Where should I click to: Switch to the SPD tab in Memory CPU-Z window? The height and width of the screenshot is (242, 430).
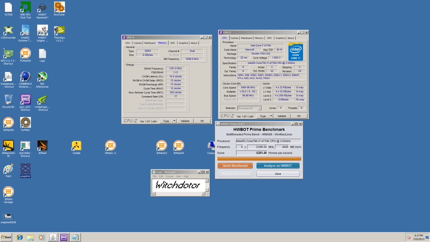click(x=172, y=43)
